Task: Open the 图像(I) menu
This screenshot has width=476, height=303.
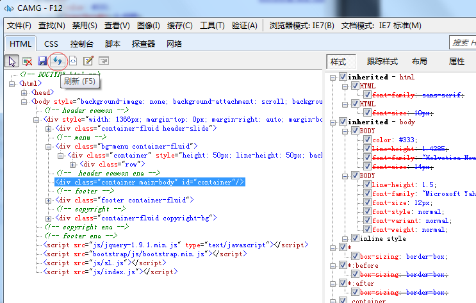Action: point(149,26)
